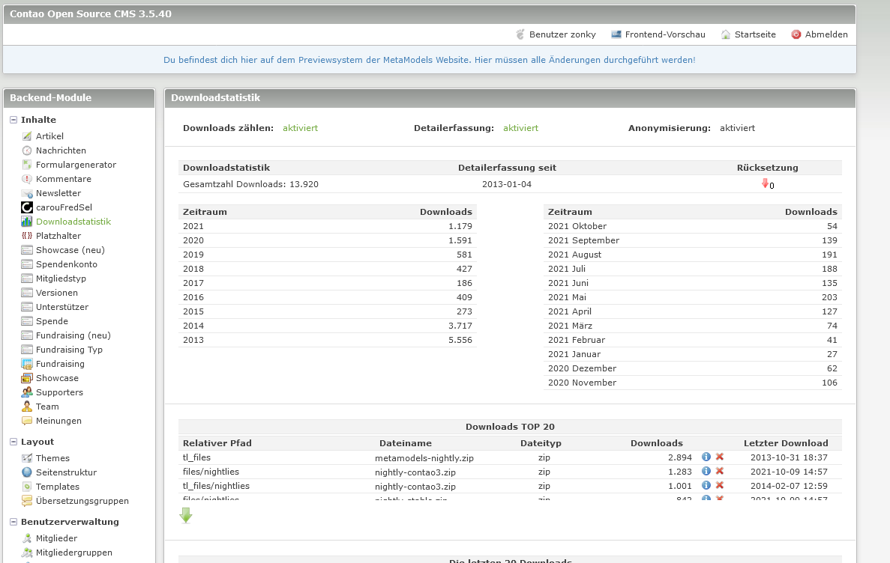Delete the metamodels-nightly.zip statistics entry
The width and height of the screenshot is (890, 563).
coord(720,457)
